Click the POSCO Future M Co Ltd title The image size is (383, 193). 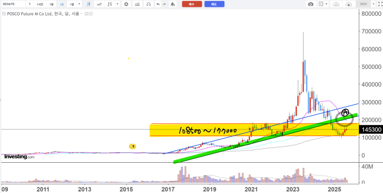(29, 14)
